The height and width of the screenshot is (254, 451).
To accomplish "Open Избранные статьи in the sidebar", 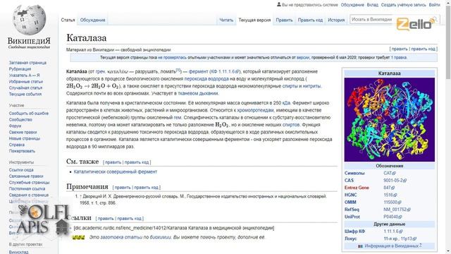I will pyautogui.click(x=26, y=82).
